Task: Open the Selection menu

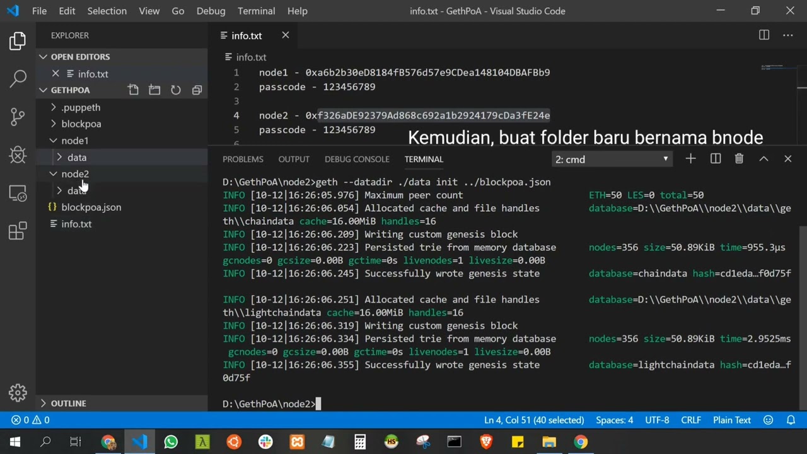Action: point(107,11)
